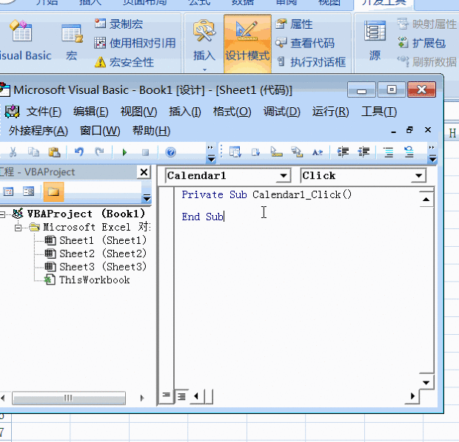This screenshot has width=459, height=442.
Task: Open Expansion Packs (扩展包)
Action: [x=421, y=43]
